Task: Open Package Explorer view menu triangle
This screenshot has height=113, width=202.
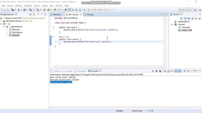Action: click(x=39, y=14)
